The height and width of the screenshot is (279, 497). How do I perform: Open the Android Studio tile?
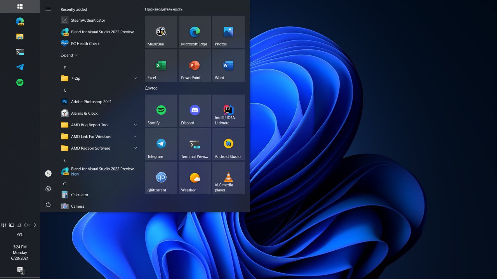228,145
